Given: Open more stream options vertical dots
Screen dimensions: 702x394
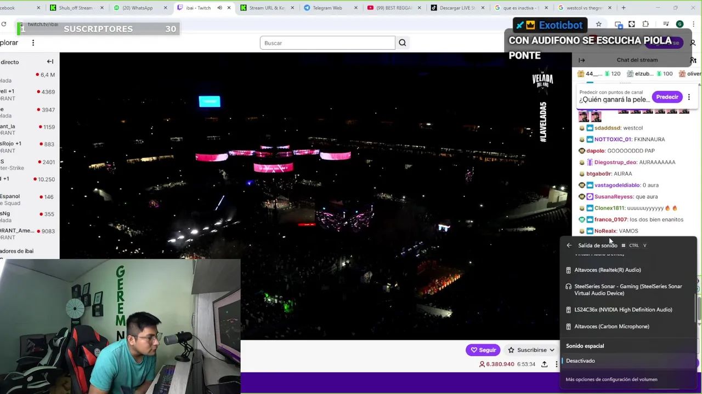Looking at the screenshot, I should tap(556, 364).
